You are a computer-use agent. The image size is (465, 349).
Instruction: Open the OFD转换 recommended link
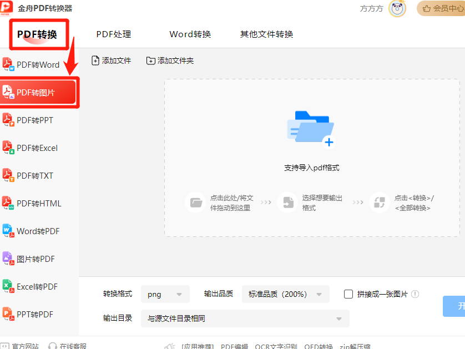tap(319, 346)
